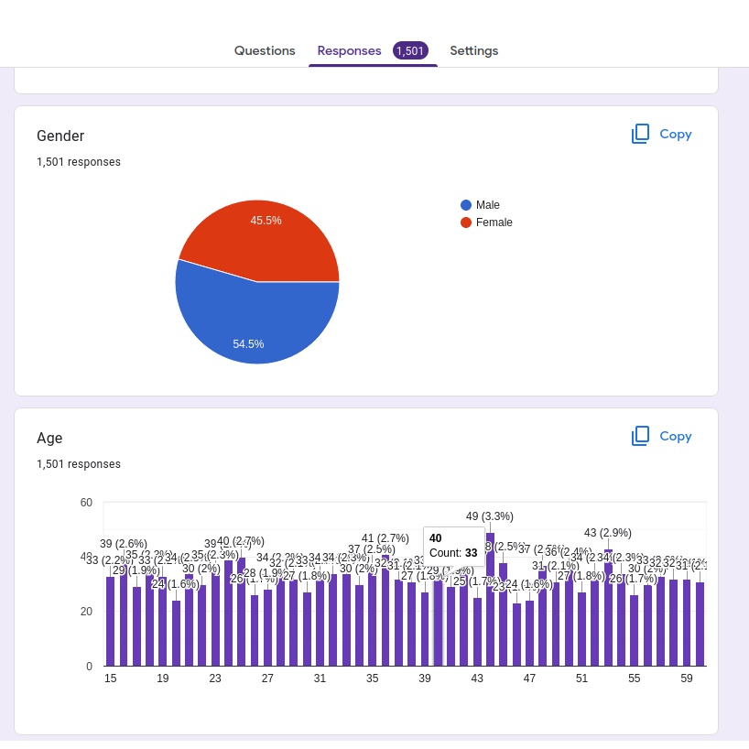Click the Female legend label

point(494,223)
